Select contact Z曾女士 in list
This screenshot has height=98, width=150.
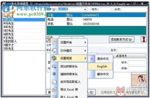[x=24, y=45]
